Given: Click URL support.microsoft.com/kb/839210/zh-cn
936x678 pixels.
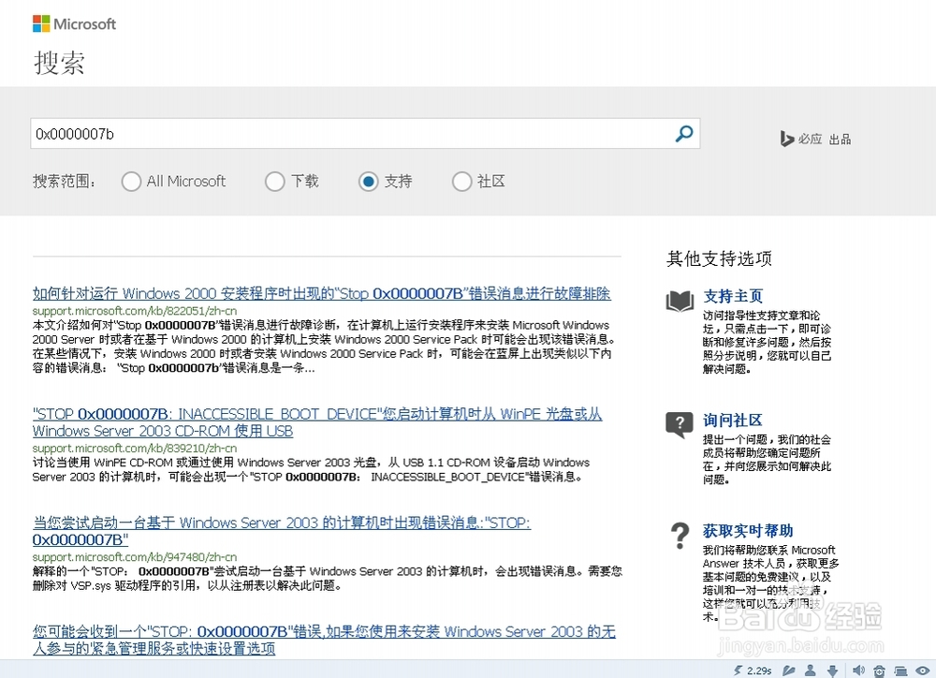Looking at the screenshot, I should 134,448.
